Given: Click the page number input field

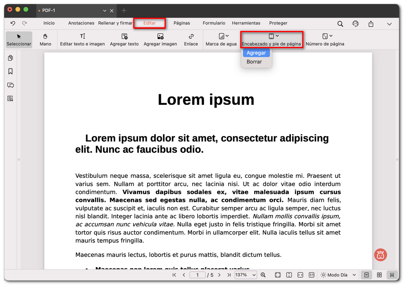Looking at the screenshot, I should [x=198, y=275].
